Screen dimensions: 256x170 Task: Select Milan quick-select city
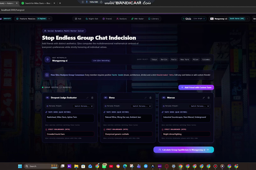click(x=195, y=60)
